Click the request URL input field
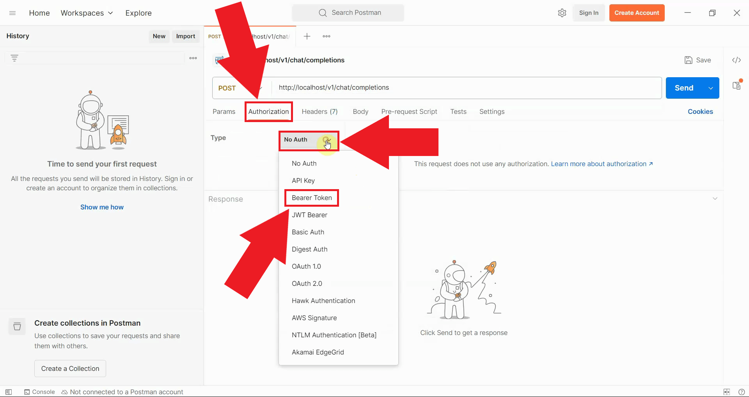The image size is (749, 397). [464, 88]
